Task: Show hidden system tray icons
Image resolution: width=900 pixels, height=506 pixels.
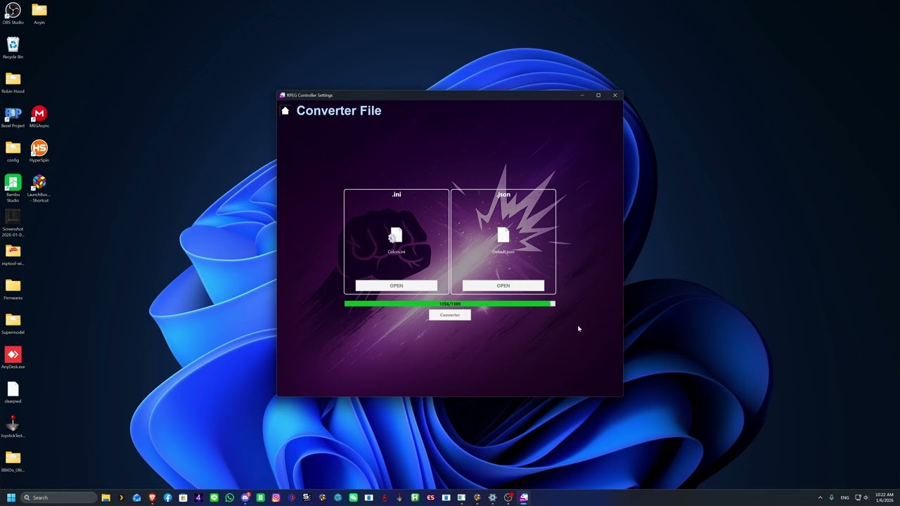Action: click(x=820, y=498)
